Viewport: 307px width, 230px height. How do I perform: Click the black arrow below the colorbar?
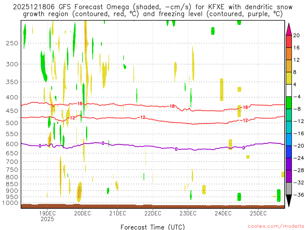click(289, 201)
